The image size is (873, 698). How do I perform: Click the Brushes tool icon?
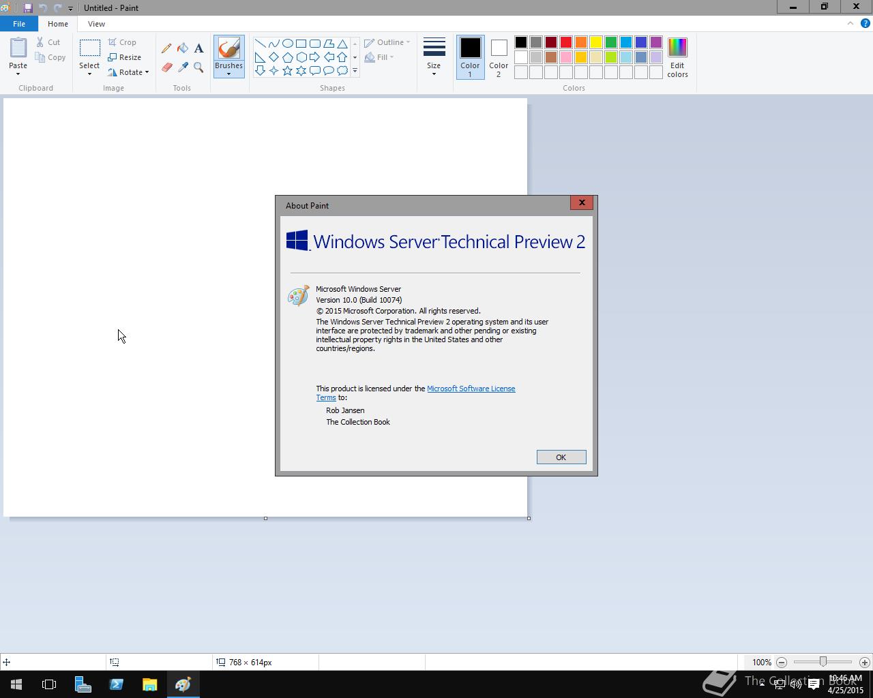tap(228, 48)
